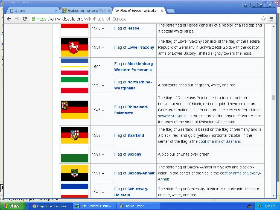Click the page scrollbar up arrow
Image resolution: width=280 pixels, height=210 pixels.
[273, 26]
